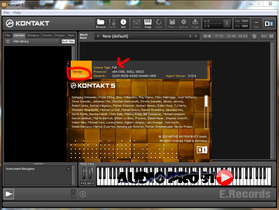Show the Info pane
Image resolution: width=279 pixels, height=210 pixels.
[x=123, y=23]
